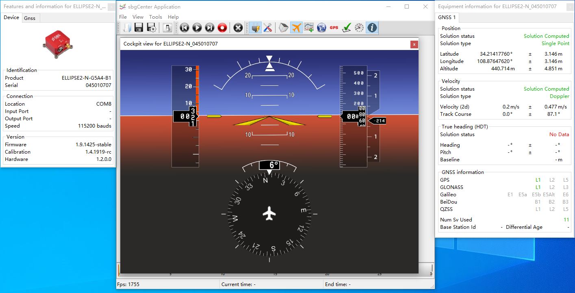Toggle the blue information icon
This screenshot has width=575, height=293.
(372, 28)
